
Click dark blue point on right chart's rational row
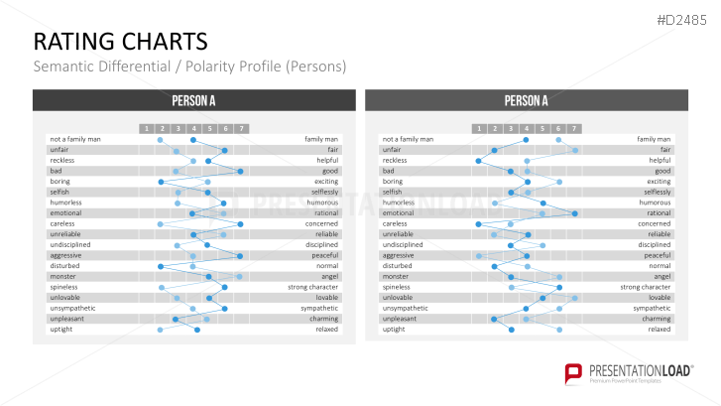(x=574, y=213)
